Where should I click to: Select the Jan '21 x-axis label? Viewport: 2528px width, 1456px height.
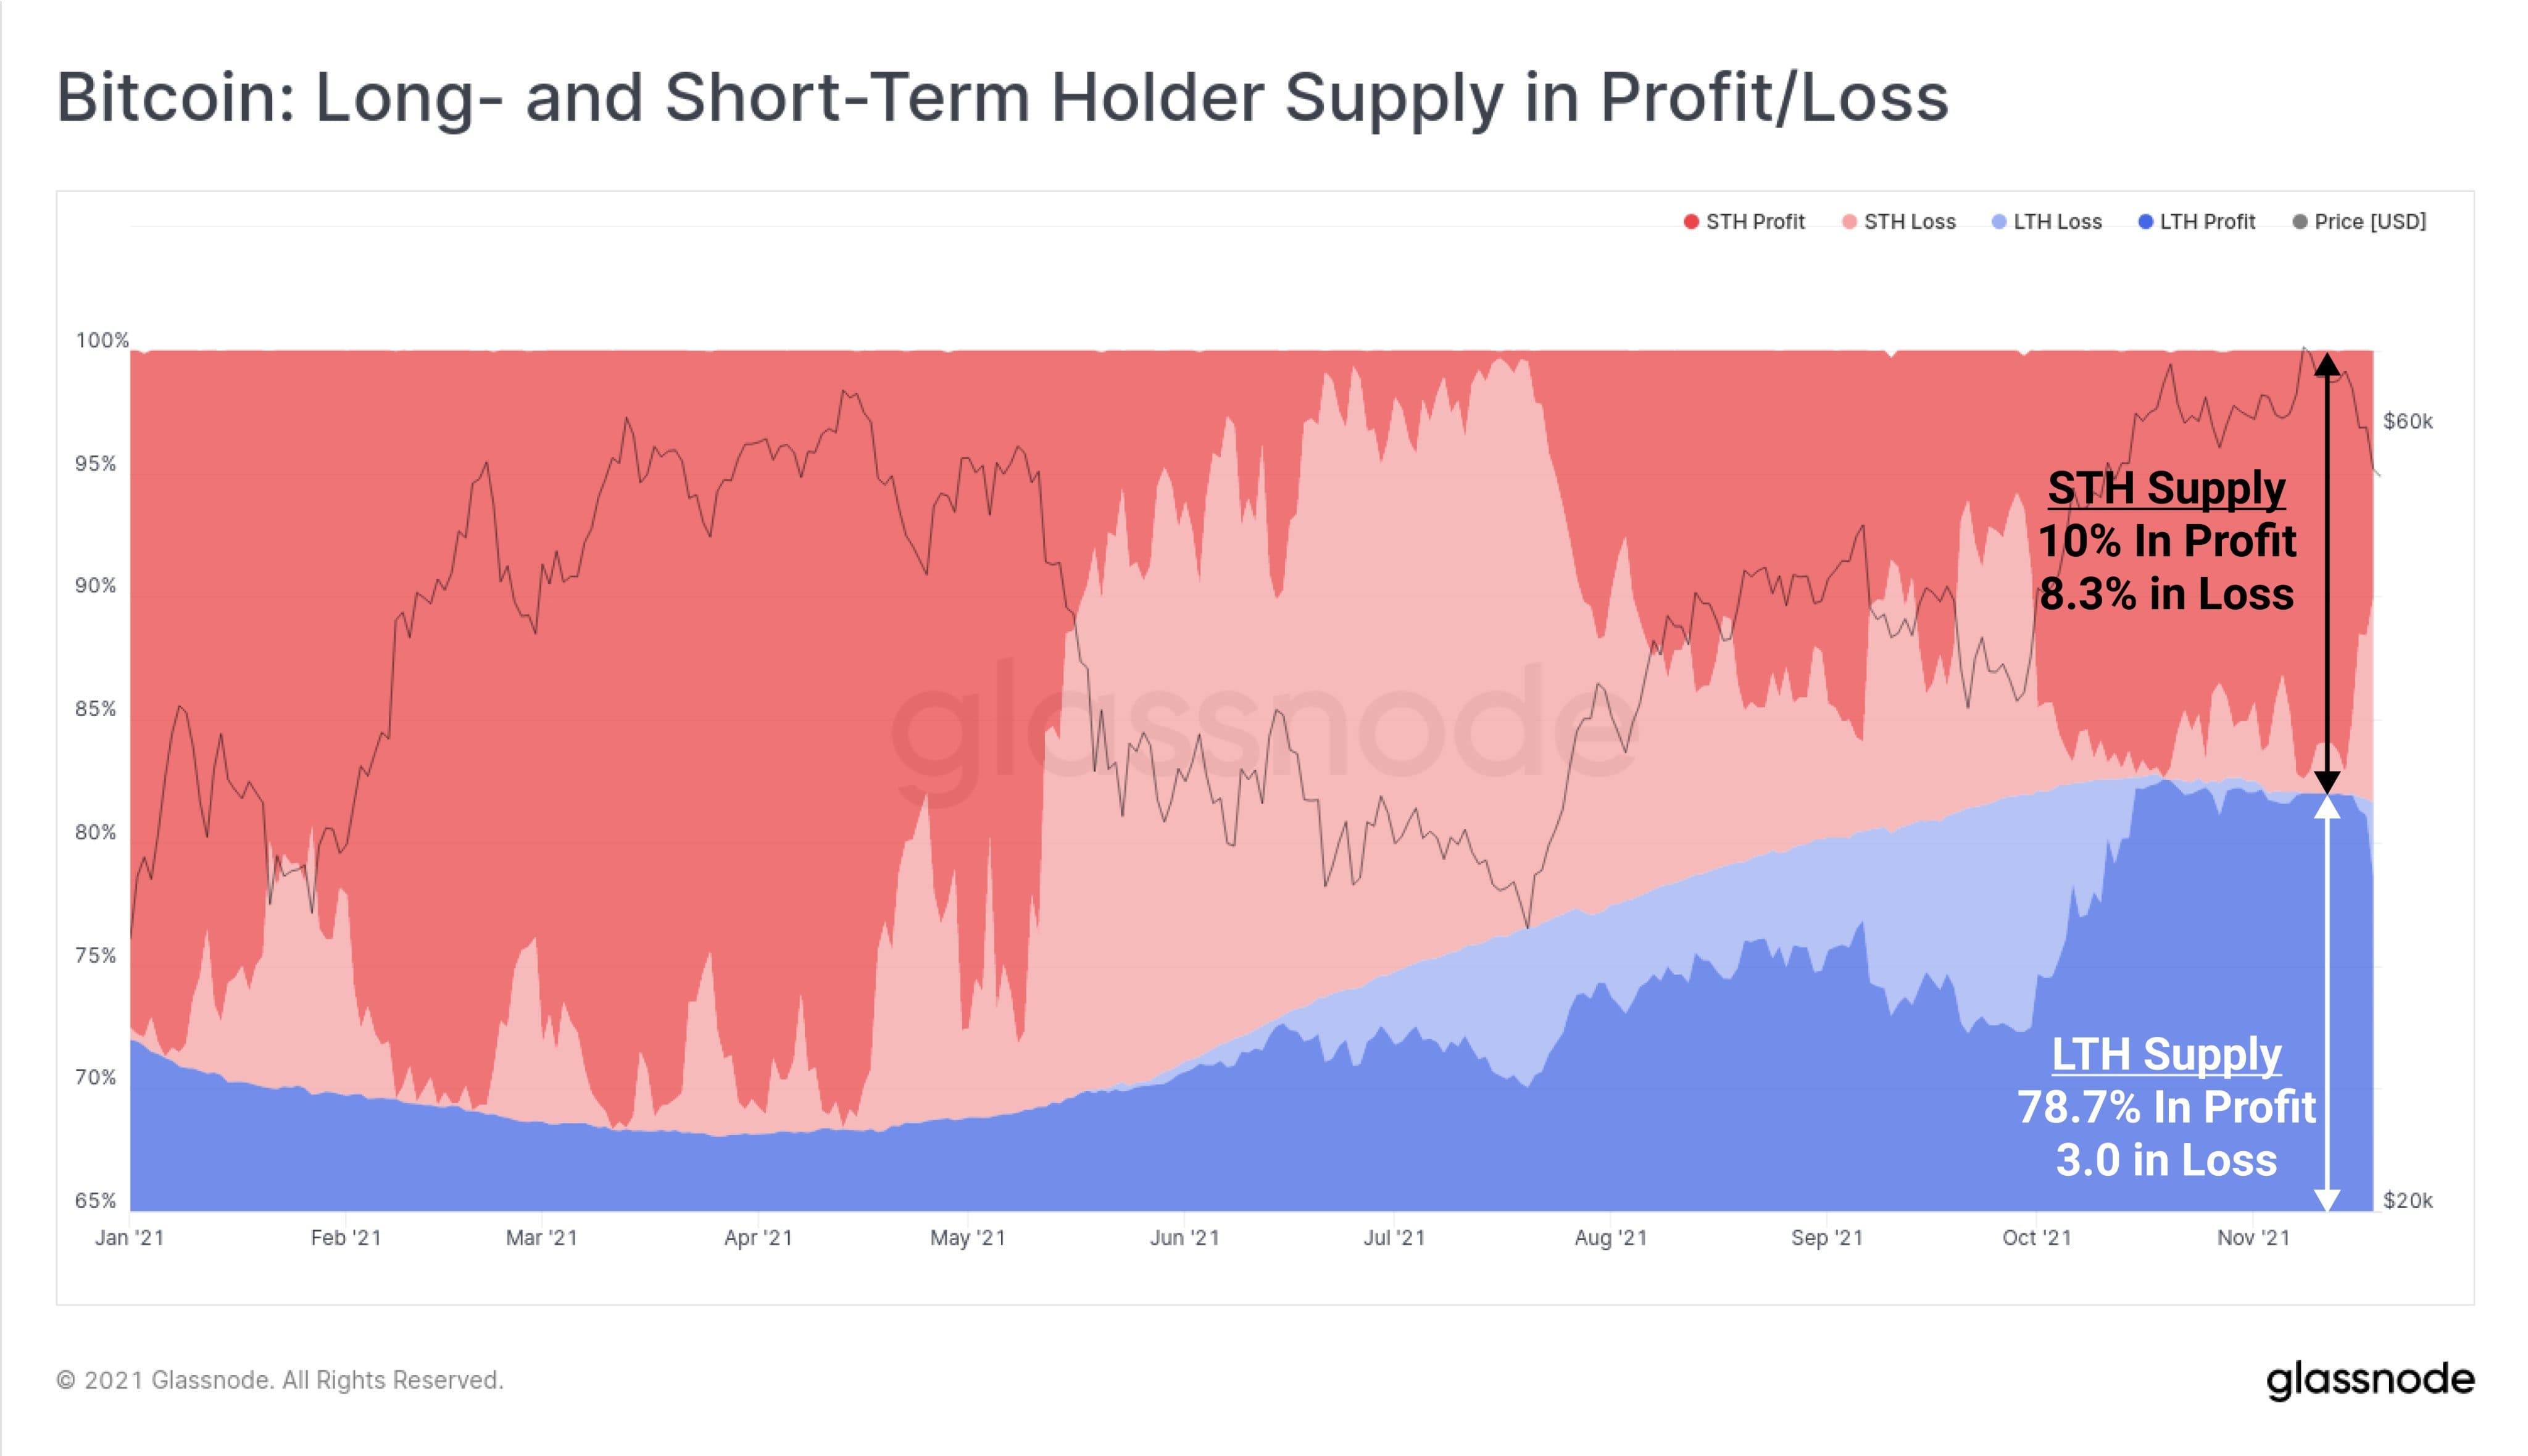point(129,1238)
